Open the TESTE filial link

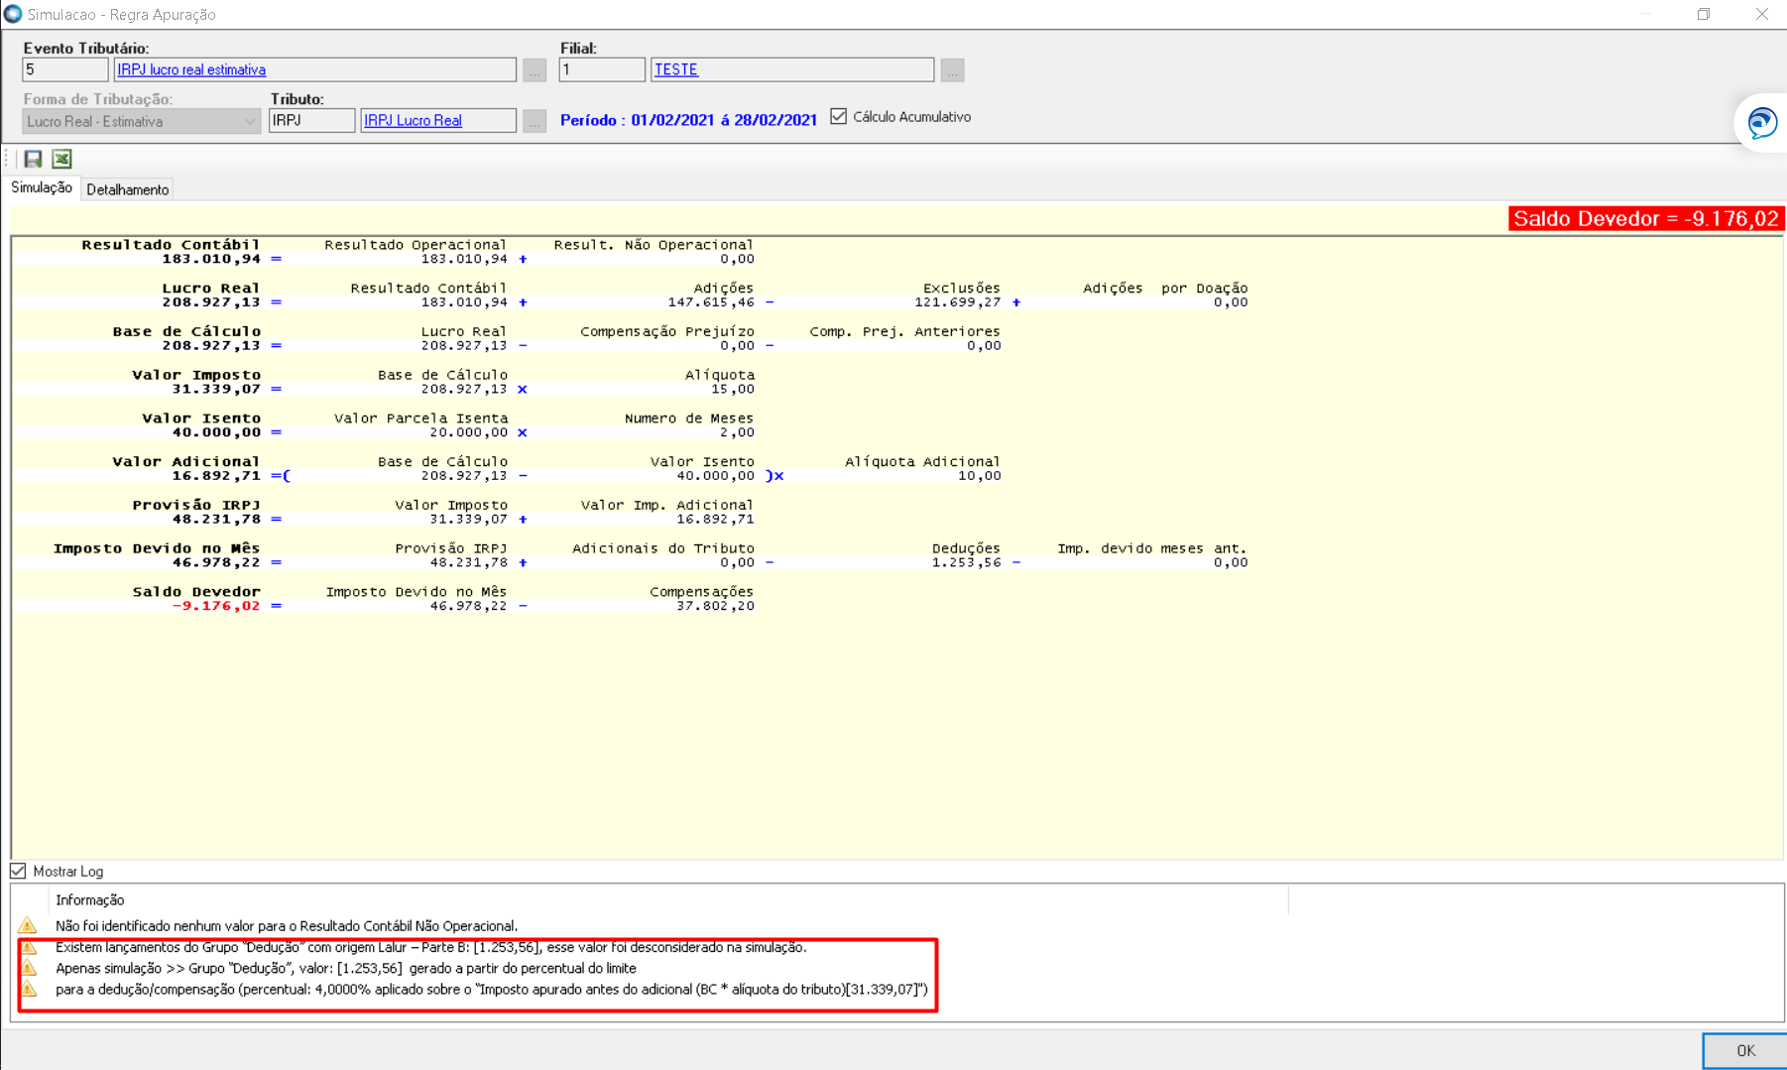pyautogui.click(x=676, y=69)
